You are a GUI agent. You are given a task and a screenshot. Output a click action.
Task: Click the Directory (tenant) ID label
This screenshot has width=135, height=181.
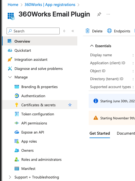click(x=107, y=79)
